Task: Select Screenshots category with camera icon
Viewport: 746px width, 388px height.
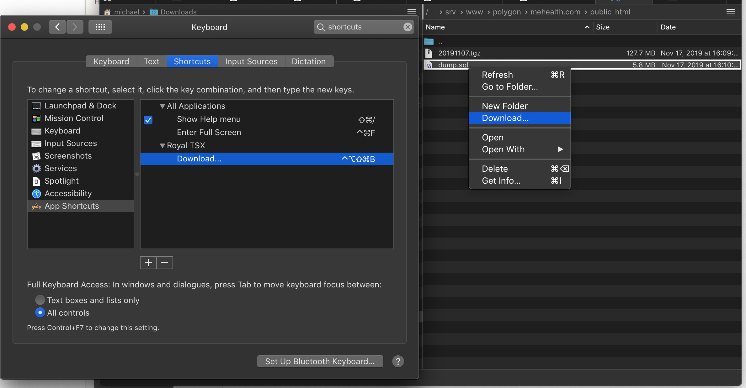Action: pyautogui.click(x=68, y=156)
